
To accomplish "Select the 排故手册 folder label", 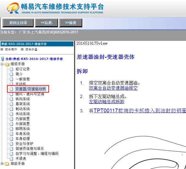I will pyautogui.click(x=18, y=164).
